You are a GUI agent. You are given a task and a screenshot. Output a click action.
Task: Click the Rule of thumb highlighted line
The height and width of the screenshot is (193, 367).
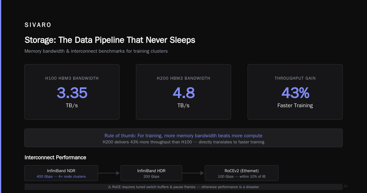183,136
